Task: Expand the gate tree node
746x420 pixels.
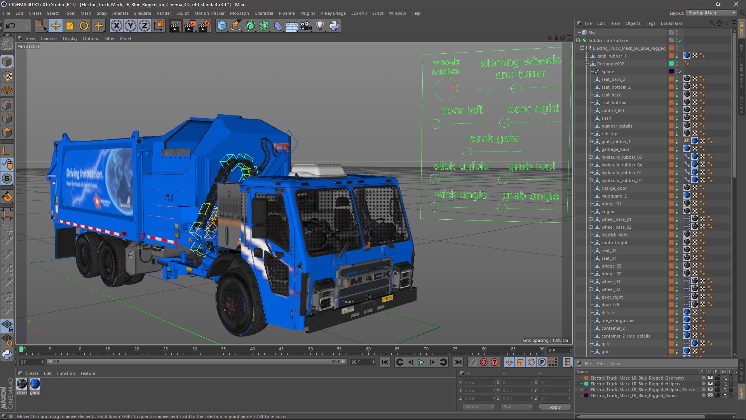Action: [591, 344]
